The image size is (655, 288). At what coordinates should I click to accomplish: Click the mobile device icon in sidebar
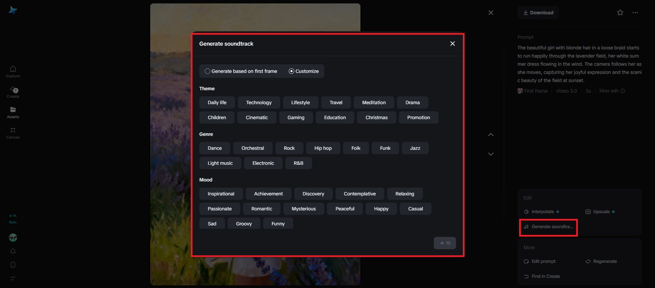[13, 265]
